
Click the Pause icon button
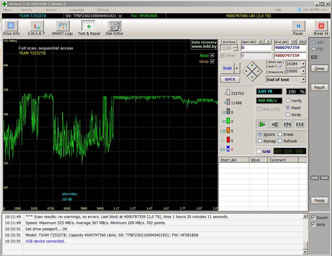click(298, 26)
